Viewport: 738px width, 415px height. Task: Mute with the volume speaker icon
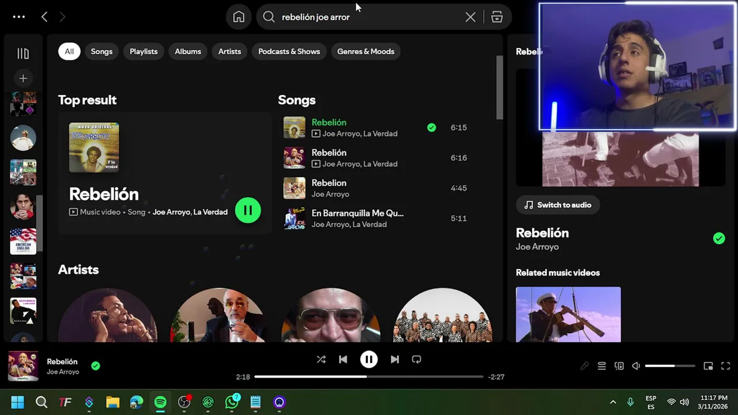[636, 366]
